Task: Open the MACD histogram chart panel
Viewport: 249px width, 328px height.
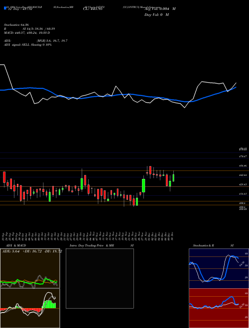Action: 30,308
